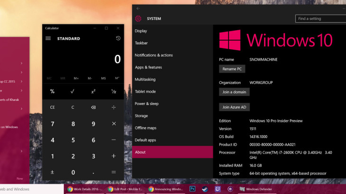Click the Rename PC button
The width and height of the screenshot is (346, 194).
click(x=232, y=69)
